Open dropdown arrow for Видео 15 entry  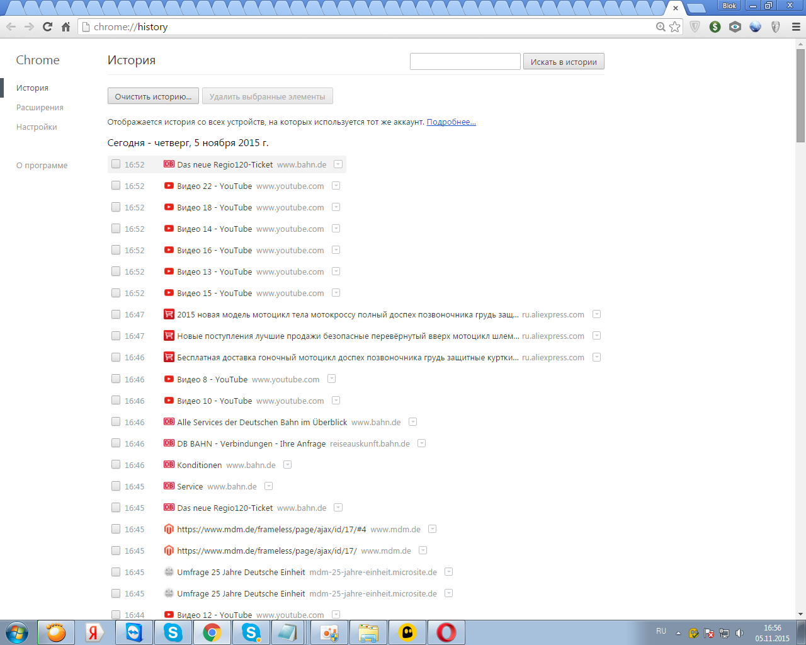pos(336,293)
